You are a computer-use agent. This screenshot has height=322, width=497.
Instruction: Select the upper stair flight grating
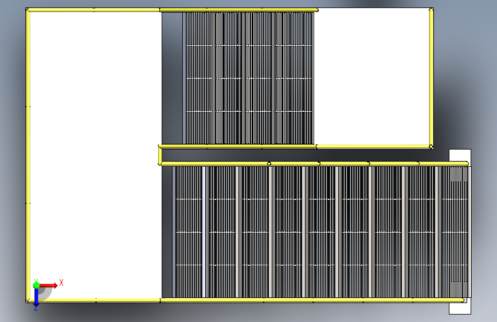[x=248, y=78]
